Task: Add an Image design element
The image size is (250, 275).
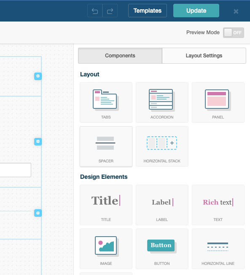Action: click(106, 249)
